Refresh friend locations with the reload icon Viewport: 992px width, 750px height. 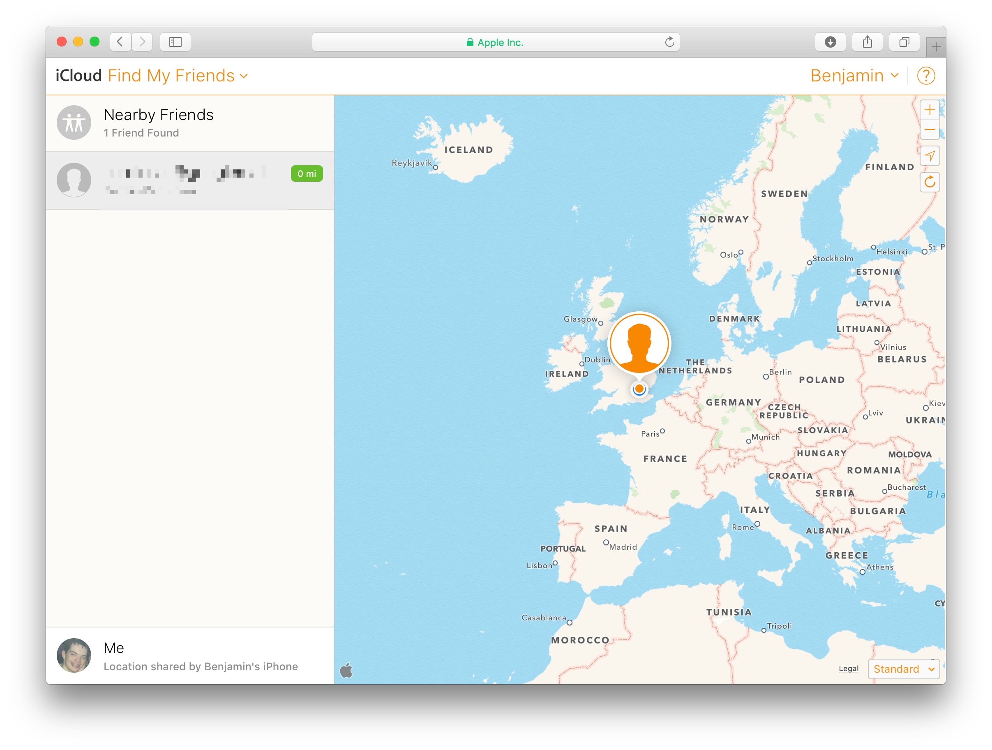tap(930, 182)
